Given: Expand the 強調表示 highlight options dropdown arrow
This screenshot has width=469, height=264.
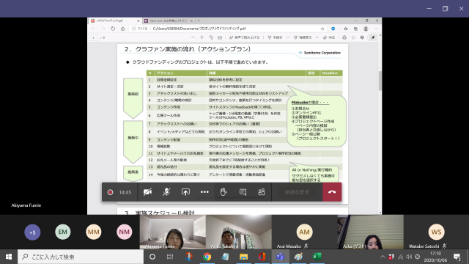Looking at the screenshot, I should click(317, 37).
